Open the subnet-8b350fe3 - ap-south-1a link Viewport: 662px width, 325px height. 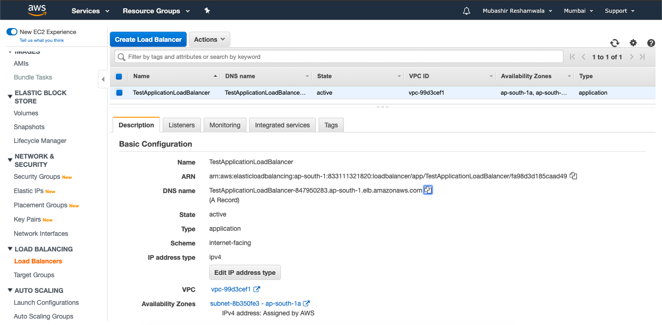[255, 303]
